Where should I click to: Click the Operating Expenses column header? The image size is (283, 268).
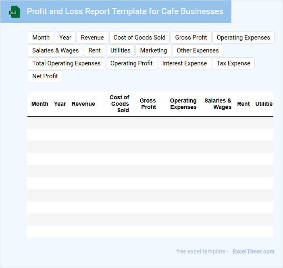[183, 104]
